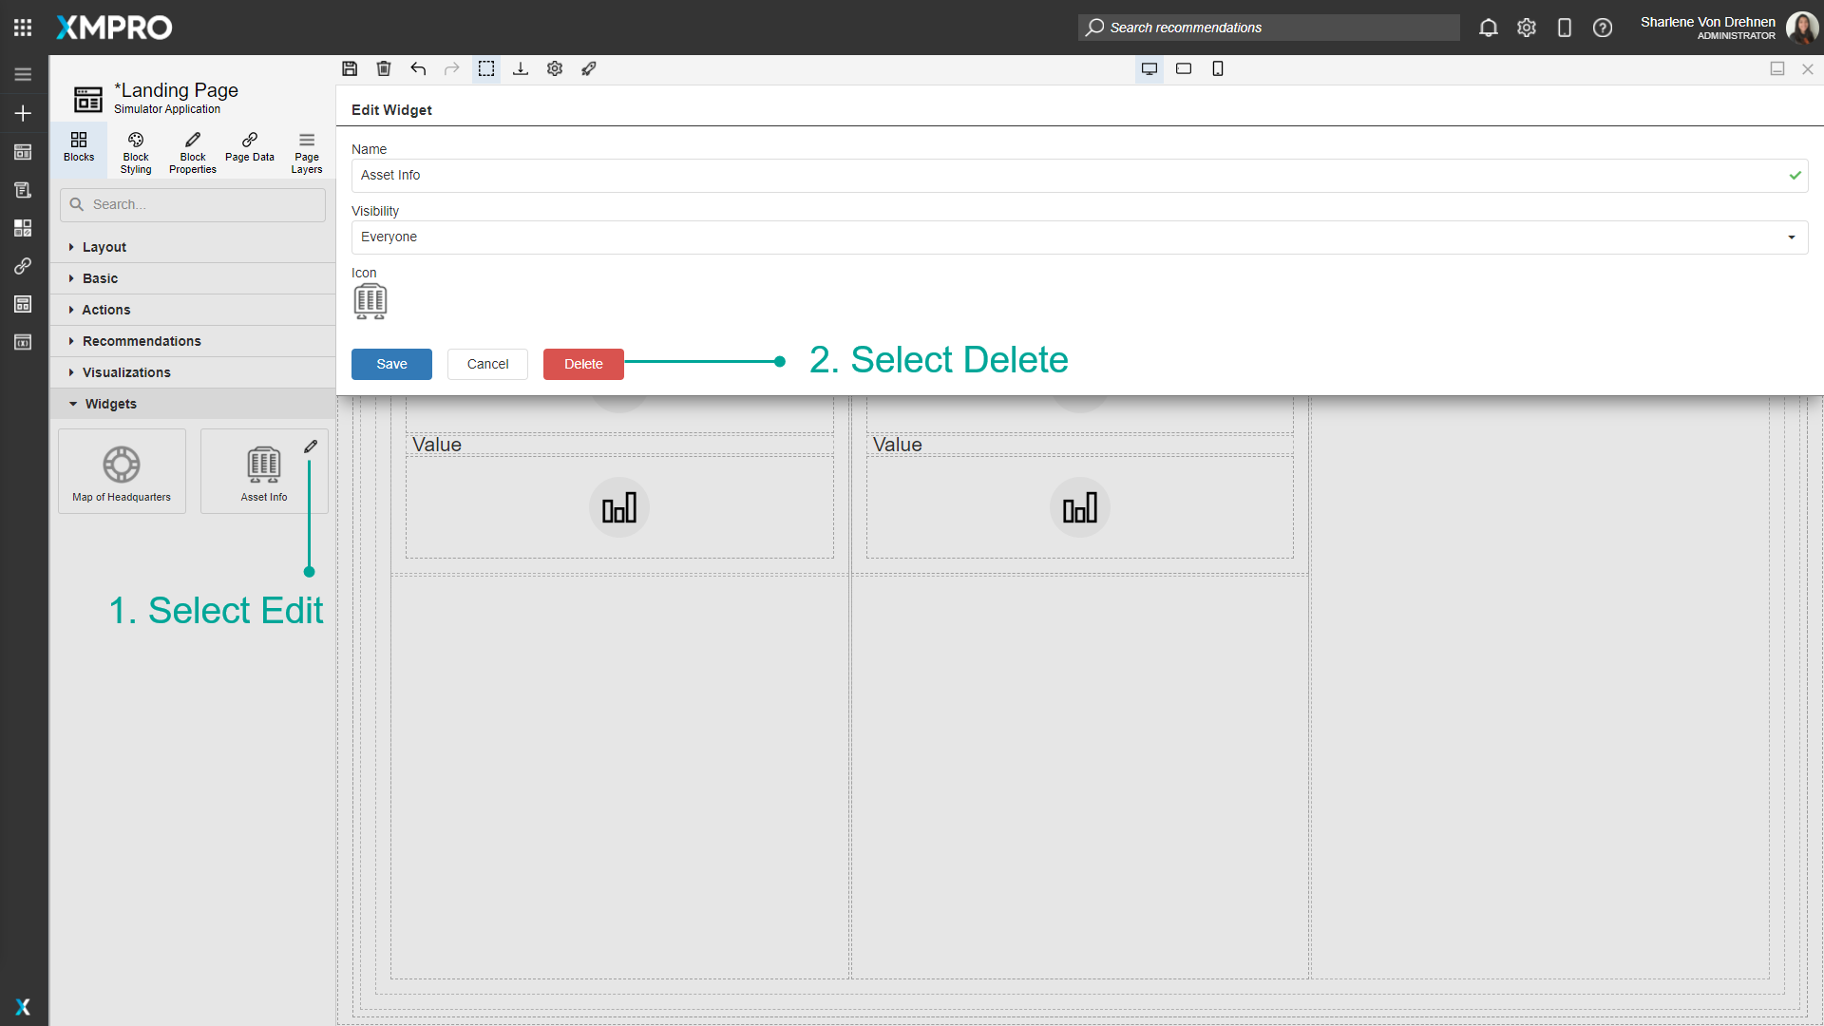The height and width of the screenshot is (1026, 1824).
Task: Click the publish rocket icon in the toolbar
Action: [x=589, y=68]
